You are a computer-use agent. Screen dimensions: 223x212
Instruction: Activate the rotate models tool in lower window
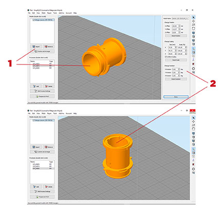coord(193,129)
